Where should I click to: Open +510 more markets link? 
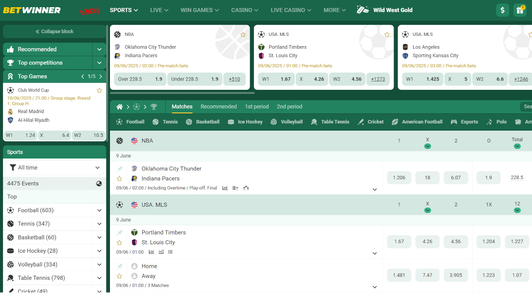[235, 79]
